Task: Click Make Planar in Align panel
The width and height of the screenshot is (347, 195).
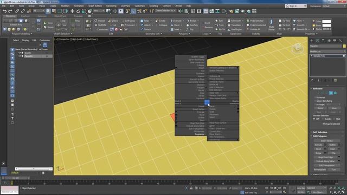Action: pyautogui.click(x=271, y=24)
